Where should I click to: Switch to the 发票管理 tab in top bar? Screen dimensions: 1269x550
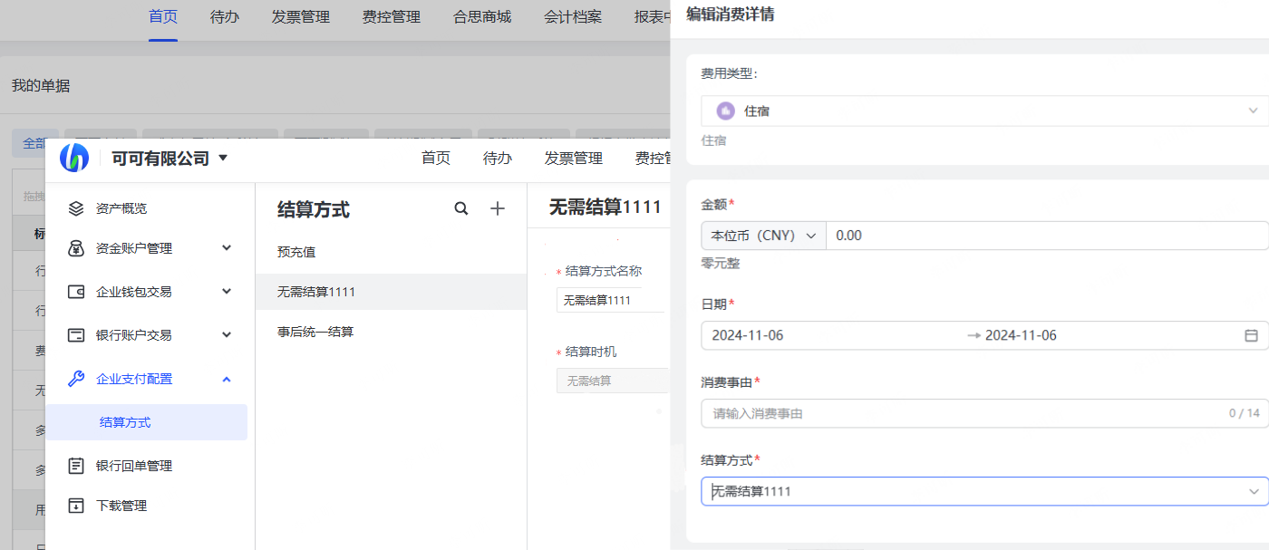click(x=301, y=17)
